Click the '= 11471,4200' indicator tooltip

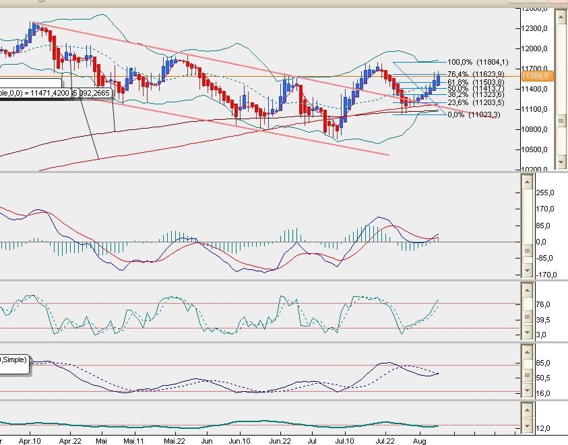point(34,93)
